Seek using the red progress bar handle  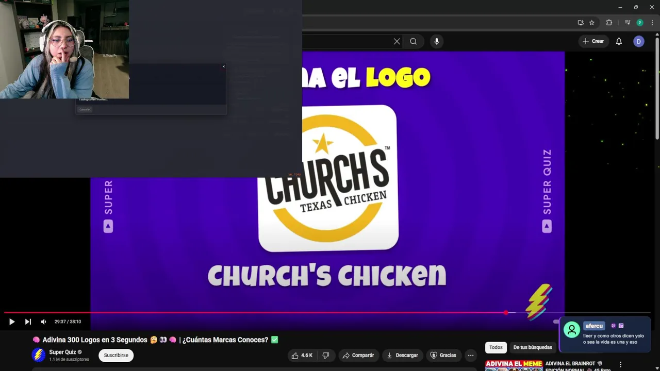point(506,312)
